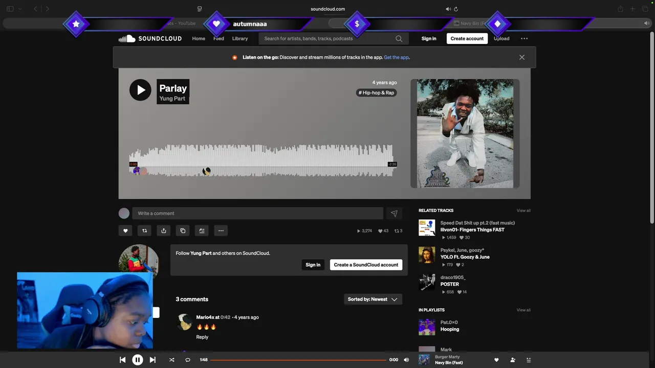
Task: Add Parlay to Next up queue
Action: (x=202, y=231)
